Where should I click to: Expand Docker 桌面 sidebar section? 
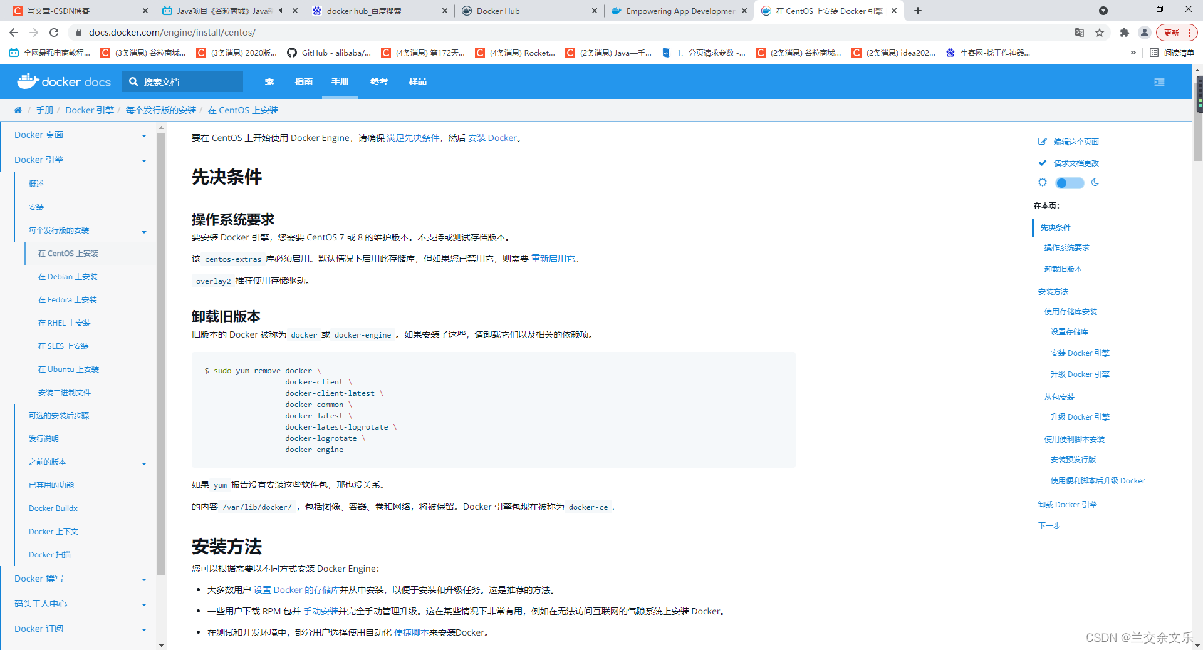pyautogui.click(x=144, y=135)
